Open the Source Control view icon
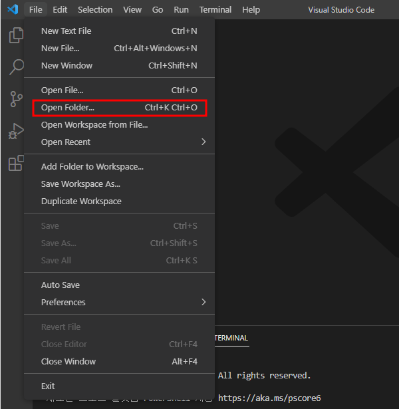This screenshot has height=409, width=399. [16, 99]
